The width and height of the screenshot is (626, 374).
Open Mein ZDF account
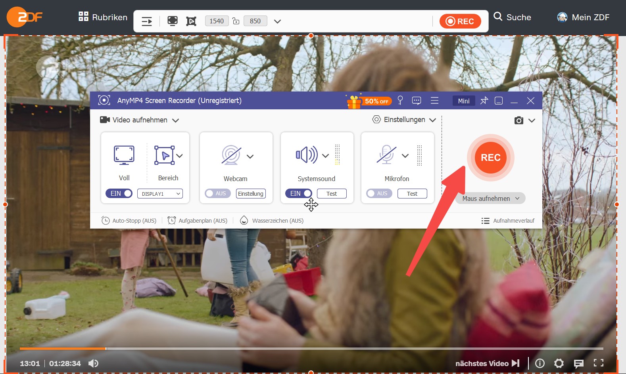coord(583,17)
